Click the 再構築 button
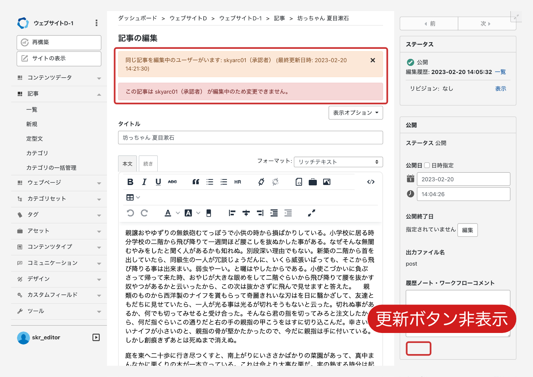The image size is (533, 377). (59, 43)
